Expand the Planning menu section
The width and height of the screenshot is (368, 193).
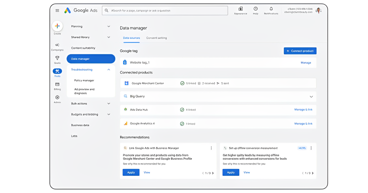coord(109,26)
